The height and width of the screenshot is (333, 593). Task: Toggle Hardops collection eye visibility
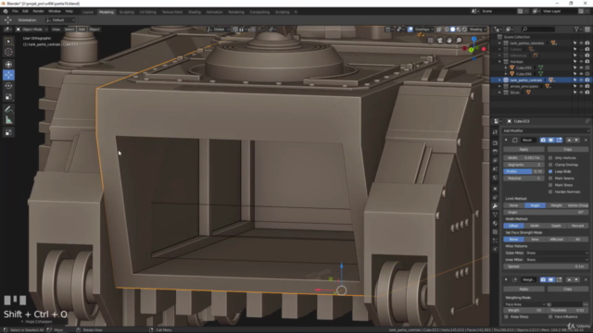point(581,62)
